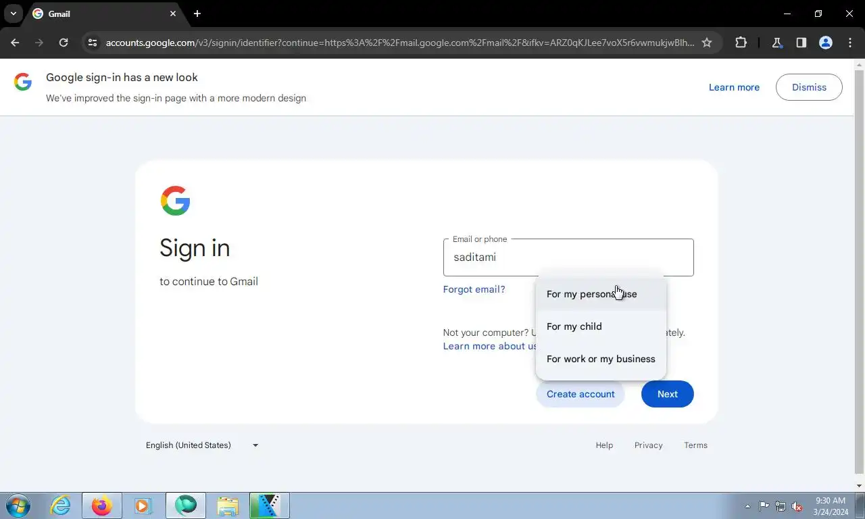
Task: Open the Chrome profile avatar
Action: [x=825, y=43]
